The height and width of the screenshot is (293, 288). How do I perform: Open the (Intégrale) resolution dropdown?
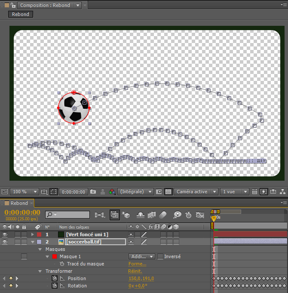coord(135,191)
